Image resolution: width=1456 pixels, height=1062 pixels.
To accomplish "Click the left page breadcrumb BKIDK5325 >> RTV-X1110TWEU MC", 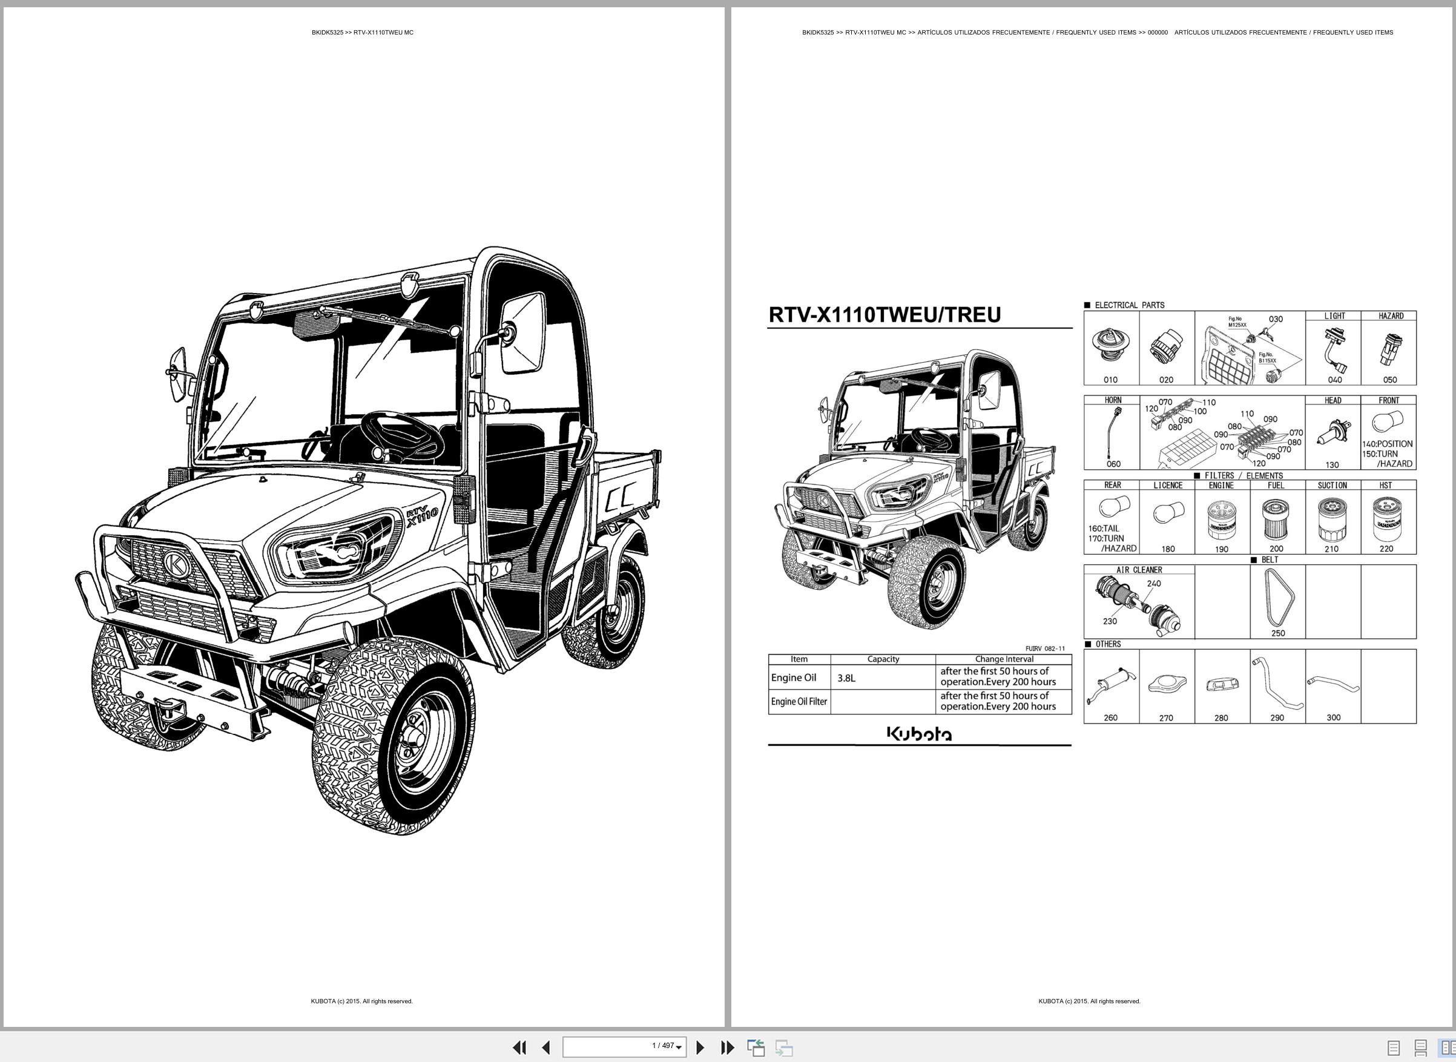I will [363, 32].
